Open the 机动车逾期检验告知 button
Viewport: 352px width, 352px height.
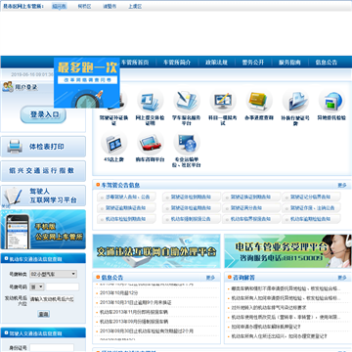point(311,219)
